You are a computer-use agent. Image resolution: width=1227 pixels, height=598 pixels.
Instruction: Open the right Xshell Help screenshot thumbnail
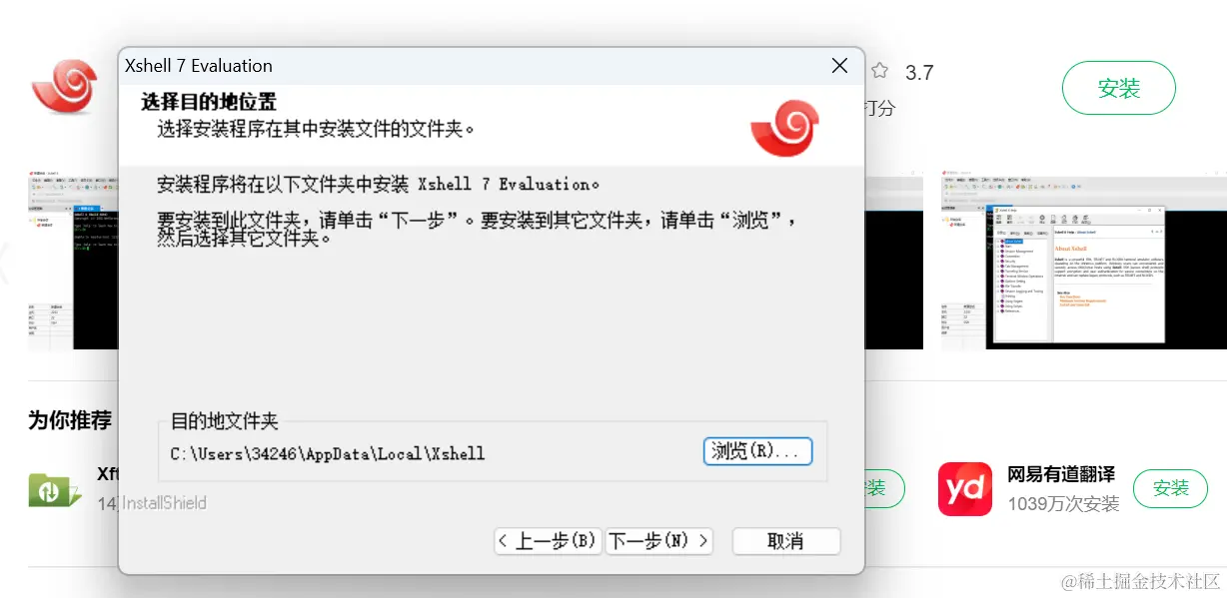[1083, 260]
